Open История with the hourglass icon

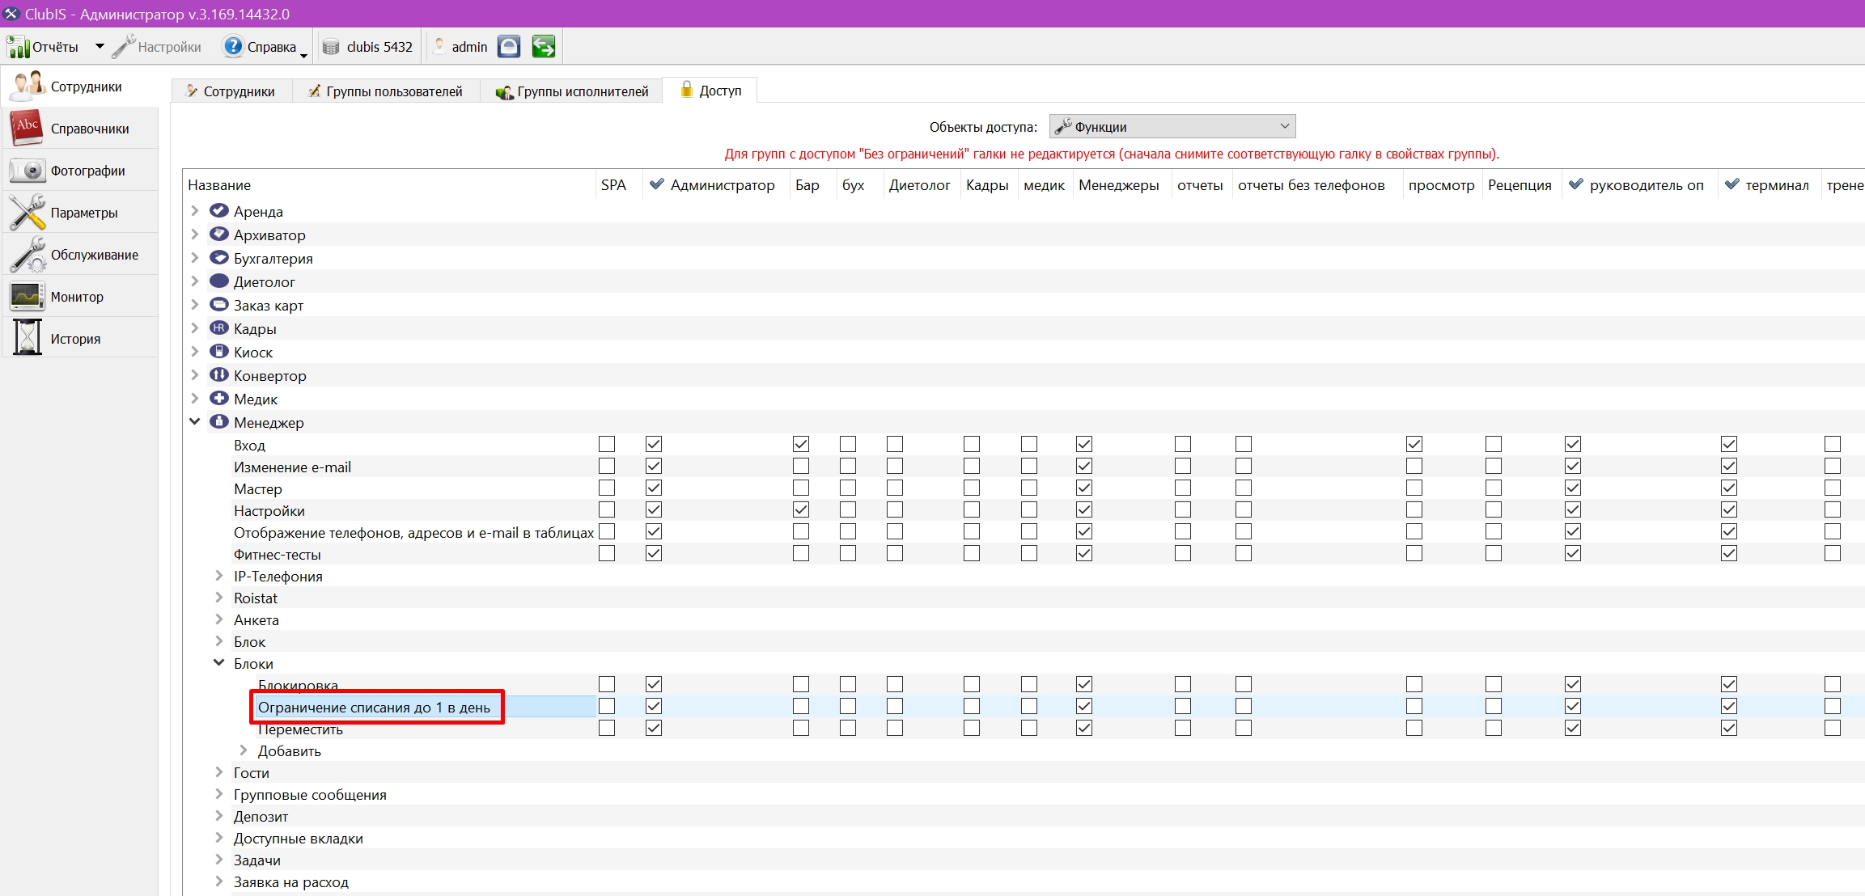pyautogui.click(x=79, y=339)
